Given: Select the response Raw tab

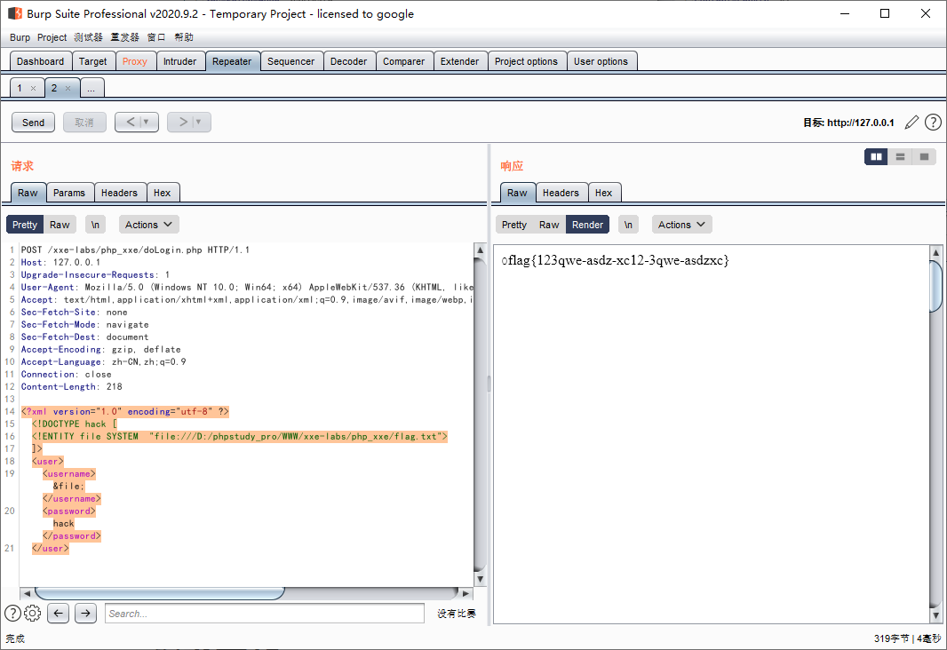Looking at the screenshot, I should point(517,193).
